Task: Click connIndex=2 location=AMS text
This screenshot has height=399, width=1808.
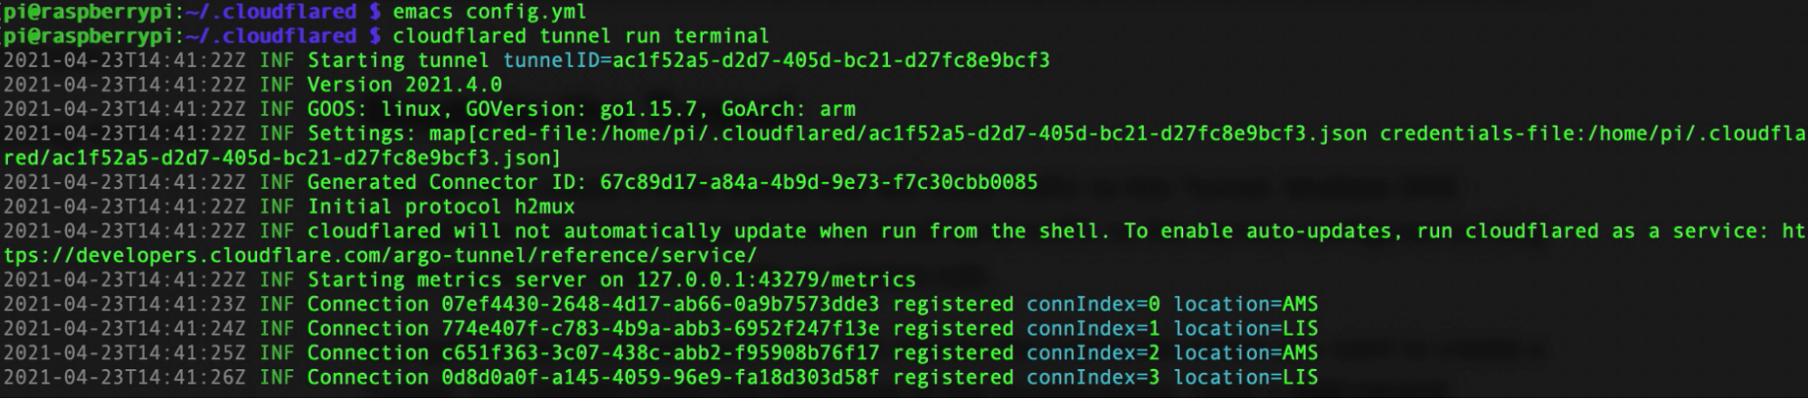Action: pyautogui.click(x=1172, y=354)
